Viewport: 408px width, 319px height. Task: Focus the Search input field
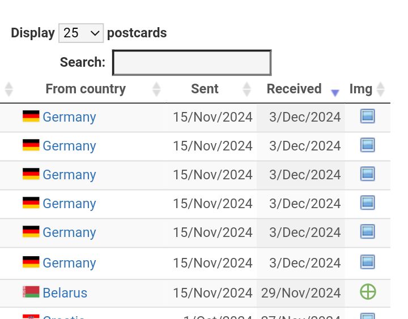pyautogui.click(x=192, y=63)
